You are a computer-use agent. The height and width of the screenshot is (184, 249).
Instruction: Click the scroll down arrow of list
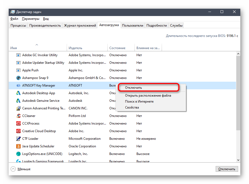tap(238, 160)
